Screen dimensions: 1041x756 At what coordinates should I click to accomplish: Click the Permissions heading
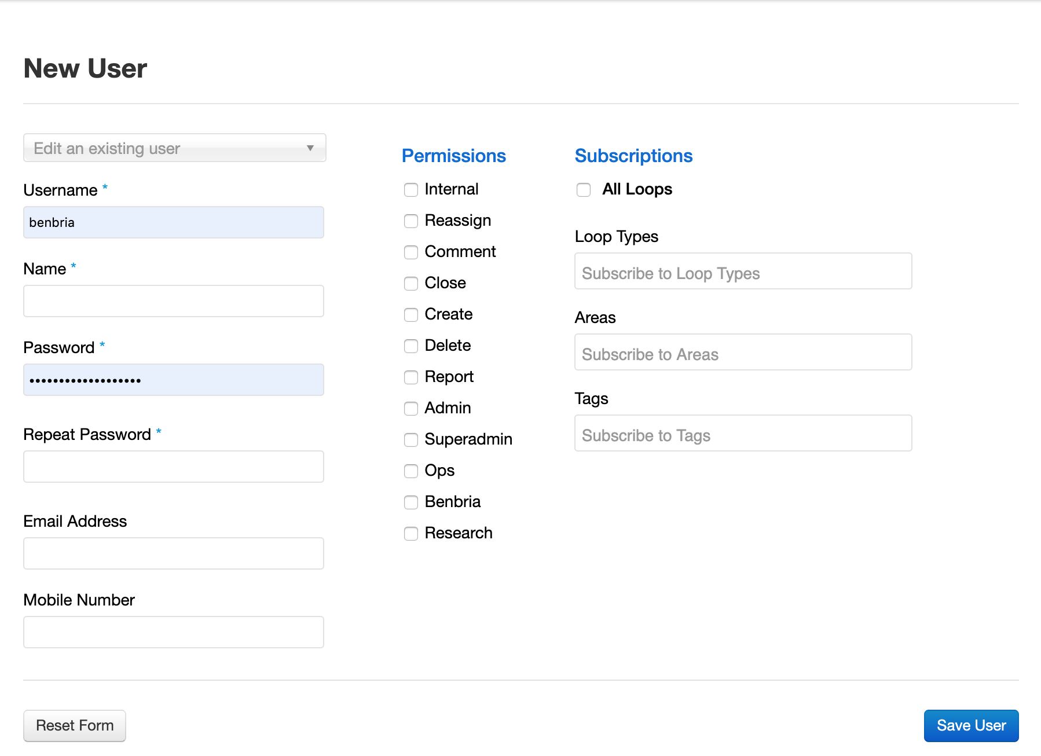(x=454, y=156)
